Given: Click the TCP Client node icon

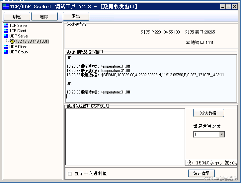Looking at the screenshot, I should click(6, 31).
